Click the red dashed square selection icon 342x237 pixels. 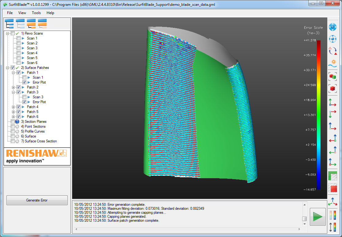tap(332, 188)
